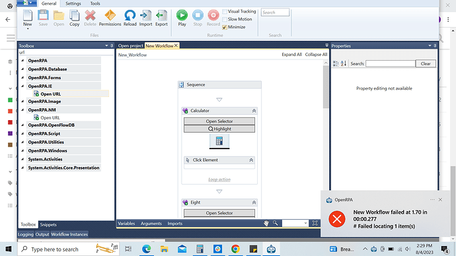Collapse the Calculator activity chevron
This screenshot has height=256, width=456.
click(254, 111)
